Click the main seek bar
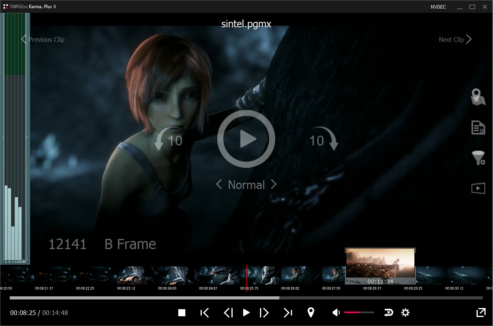493x326 pixels. [x=246, y=297]
